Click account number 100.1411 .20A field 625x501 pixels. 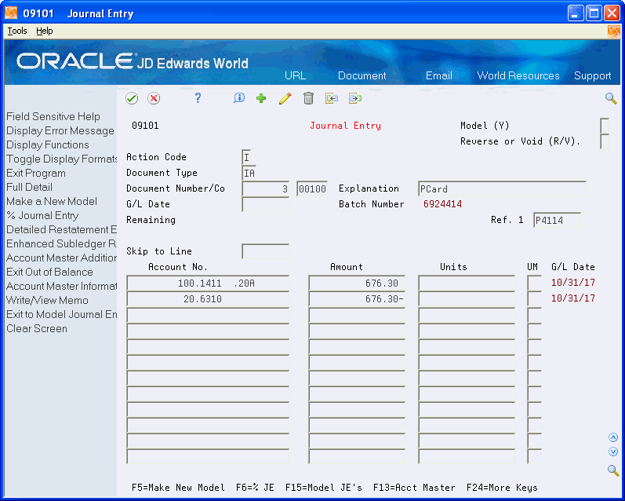(208, 283)
